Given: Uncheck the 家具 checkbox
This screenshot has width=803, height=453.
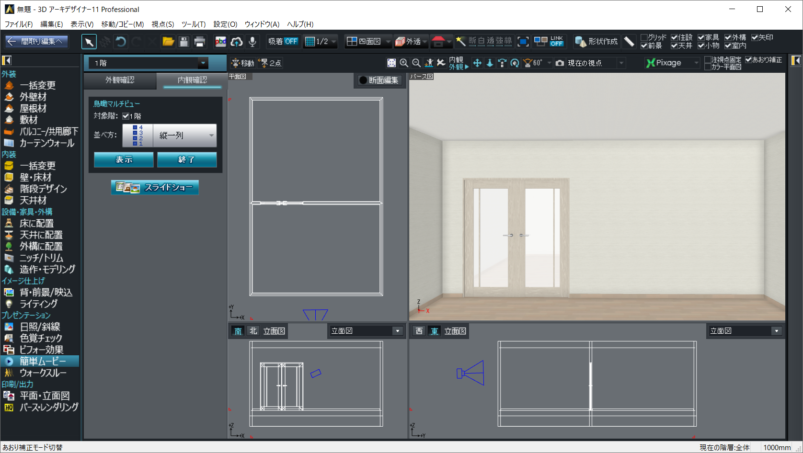Looking at the screenshot, I should coord(701,37).
